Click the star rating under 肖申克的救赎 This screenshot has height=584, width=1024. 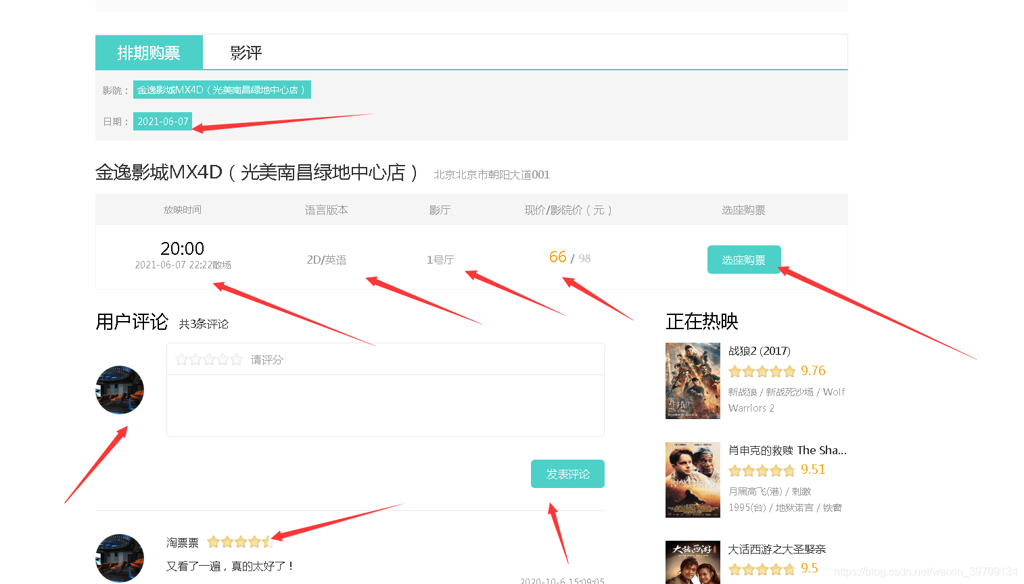[762, 470]
